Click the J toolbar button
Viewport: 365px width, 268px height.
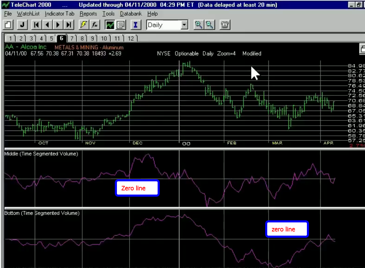click(22, 25)
